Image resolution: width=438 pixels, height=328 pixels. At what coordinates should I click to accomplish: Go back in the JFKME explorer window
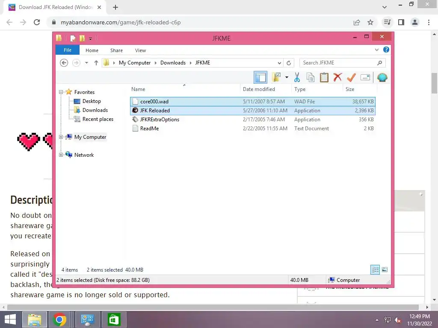tap(64, 63)
